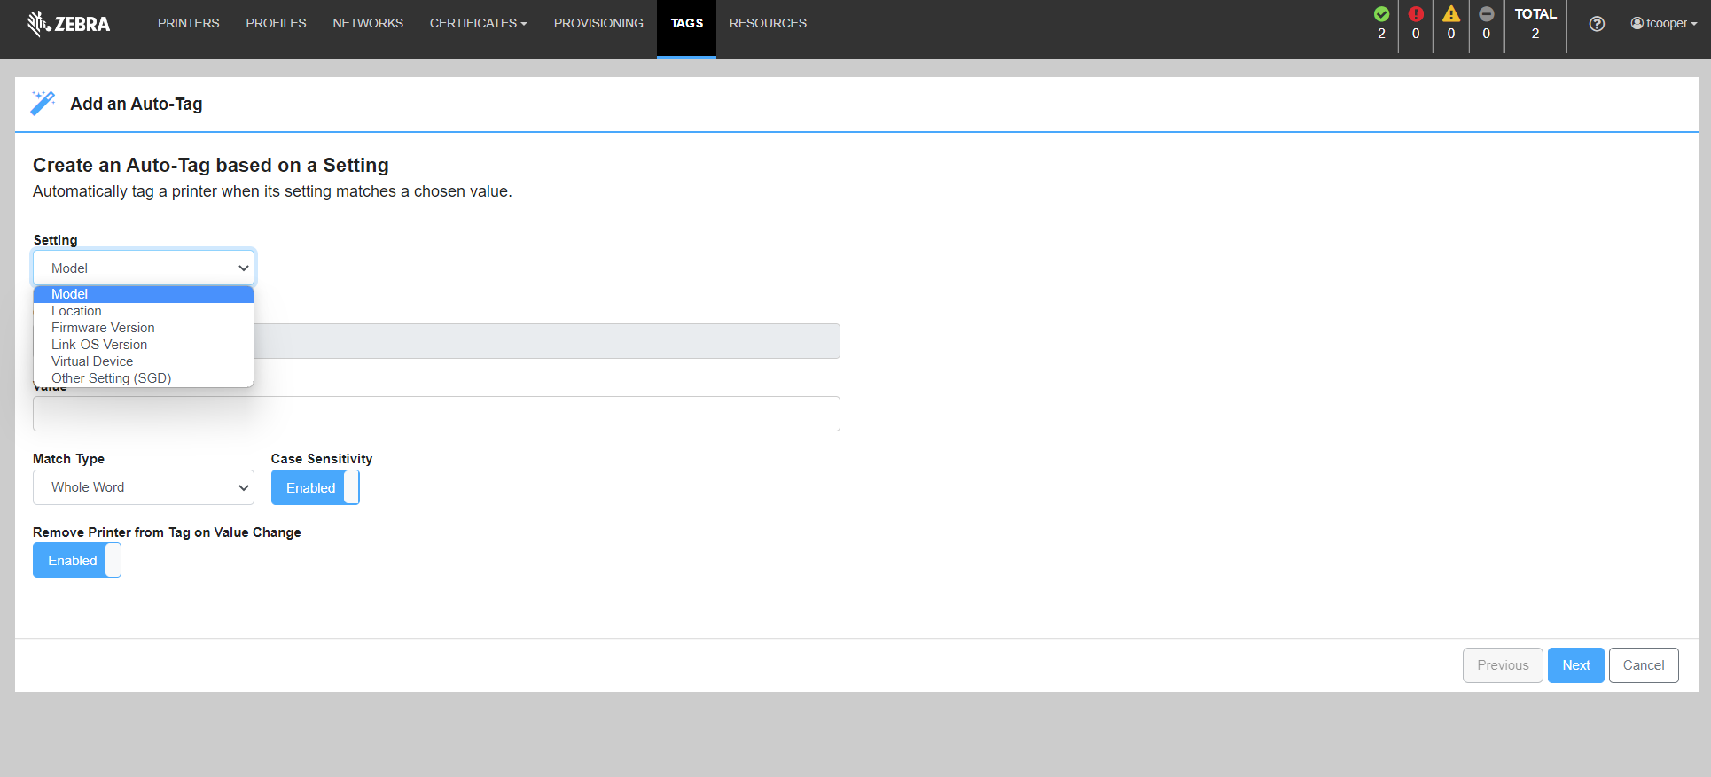The image size is (1711, 777).
Task: Click the TOTAL printers count indicator
Action: point(1535,24)
